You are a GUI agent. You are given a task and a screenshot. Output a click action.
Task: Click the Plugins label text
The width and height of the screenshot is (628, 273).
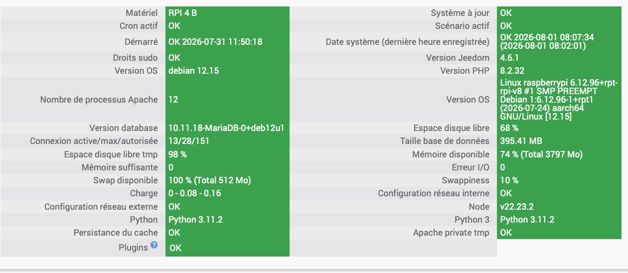[133, 248]
